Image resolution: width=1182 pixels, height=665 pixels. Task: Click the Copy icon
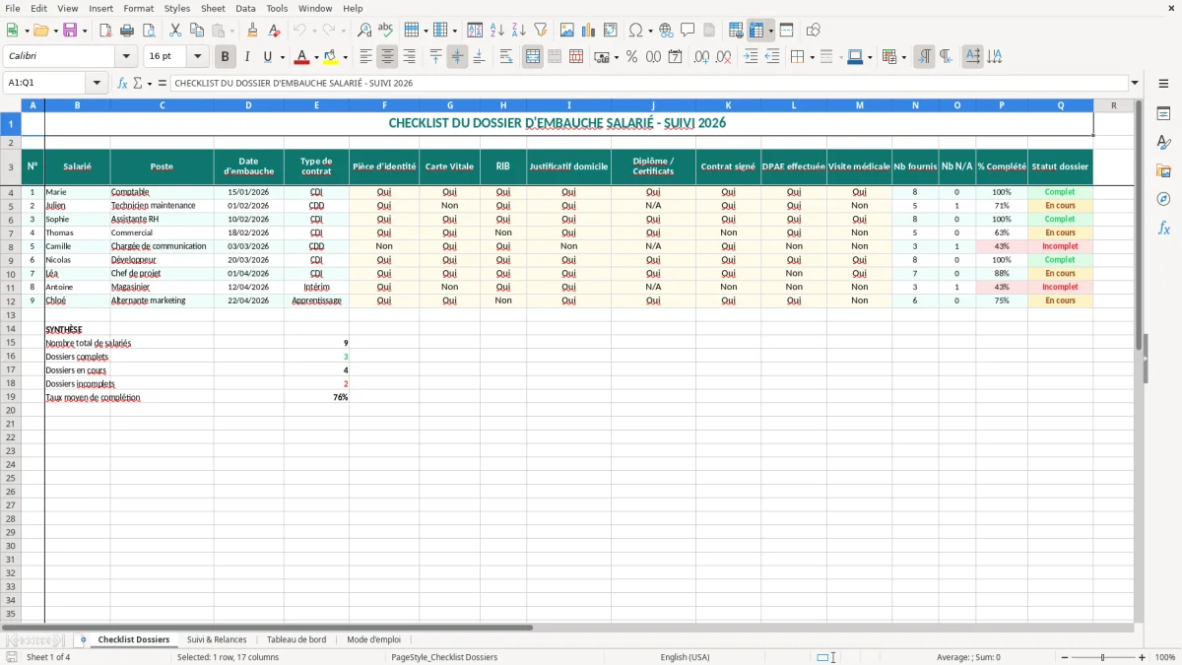pos(197,31)
